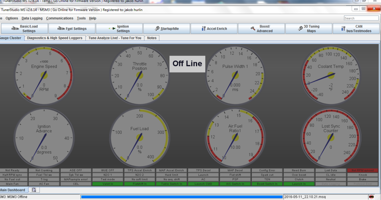Open Boost/Advanced settings button
The image size is (381, 200).
click(x=262, y=29)
